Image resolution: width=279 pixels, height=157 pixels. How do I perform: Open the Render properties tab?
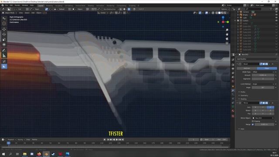(x=233, y=65)
